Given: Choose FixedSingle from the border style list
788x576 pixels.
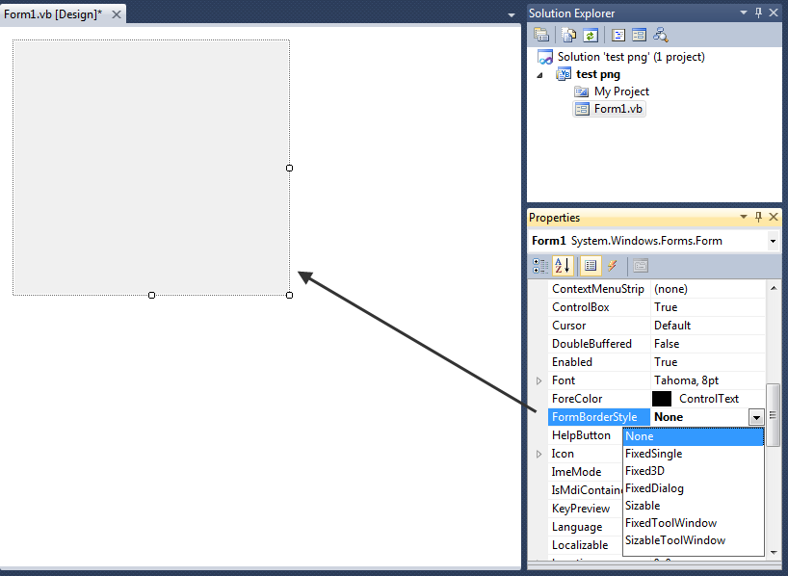Looking at the screenshot, I should 653,454.
